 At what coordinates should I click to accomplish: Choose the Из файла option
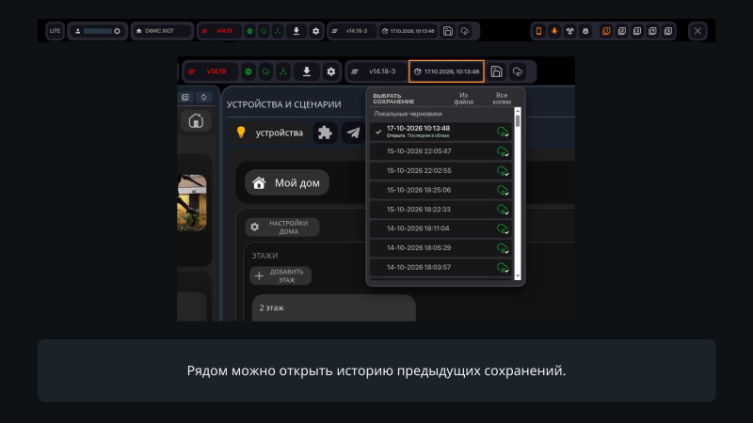click(x=463, y=99)
